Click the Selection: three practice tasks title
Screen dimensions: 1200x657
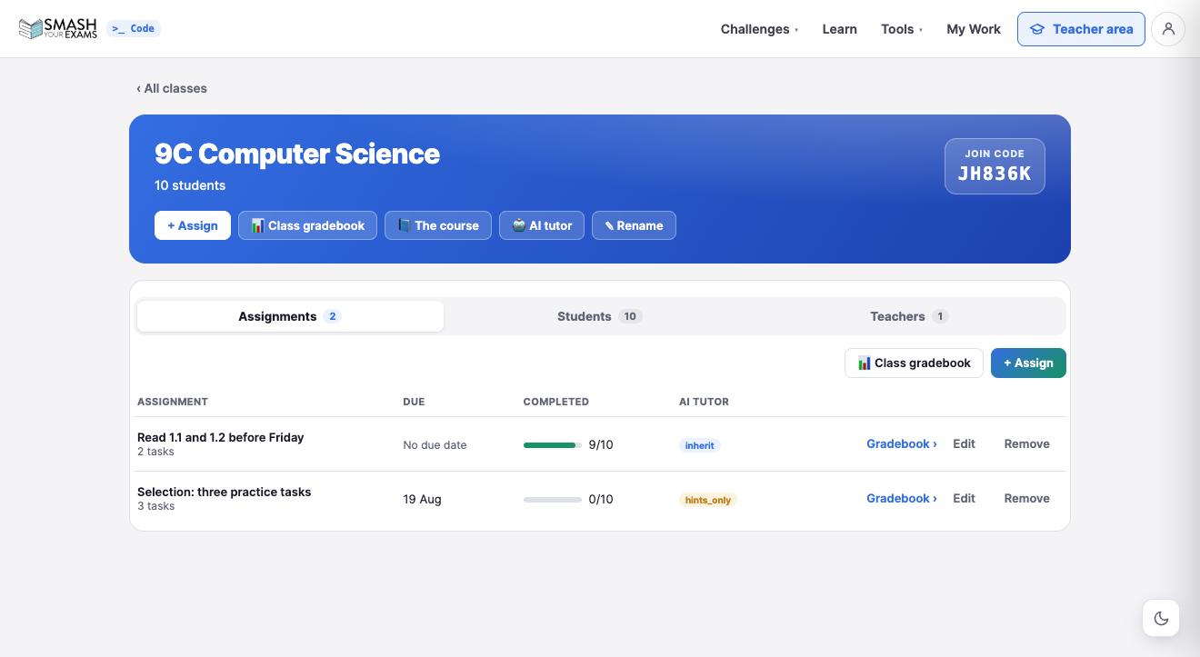pos(225,492)
